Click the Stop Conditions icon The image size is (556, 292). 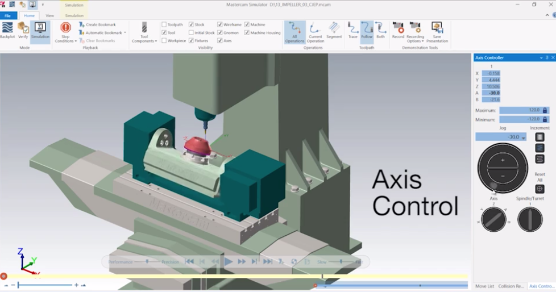pos(65,28)
